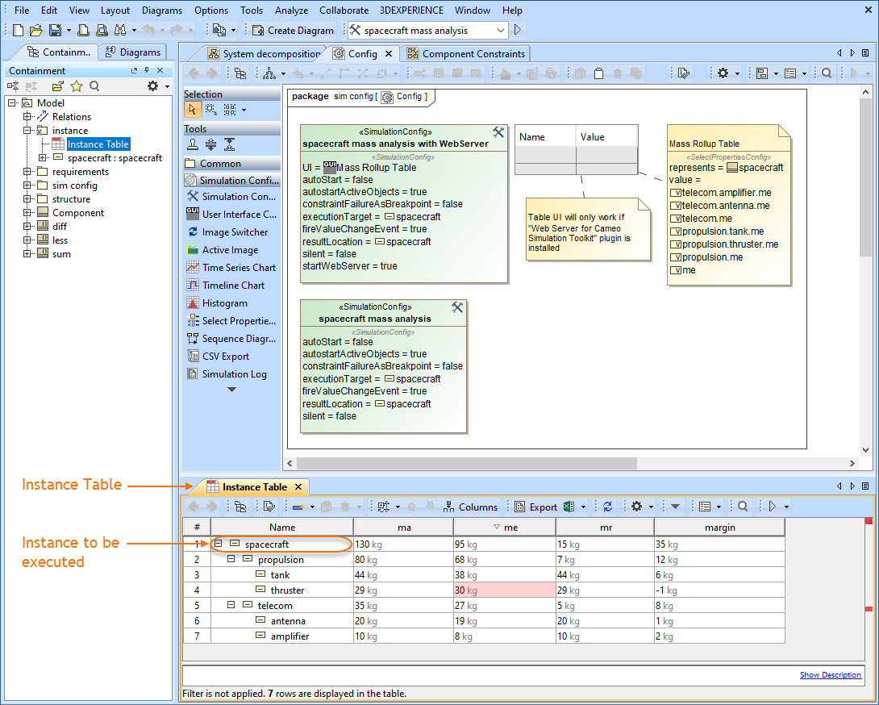This screenshot has width=879, height=705.
Task: Pick the Time Series Chart palette tool
Action: 238,268
